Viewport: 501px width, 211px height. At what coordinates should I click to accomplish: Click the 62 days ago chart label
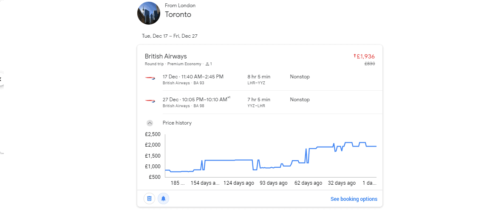[309, 183]
